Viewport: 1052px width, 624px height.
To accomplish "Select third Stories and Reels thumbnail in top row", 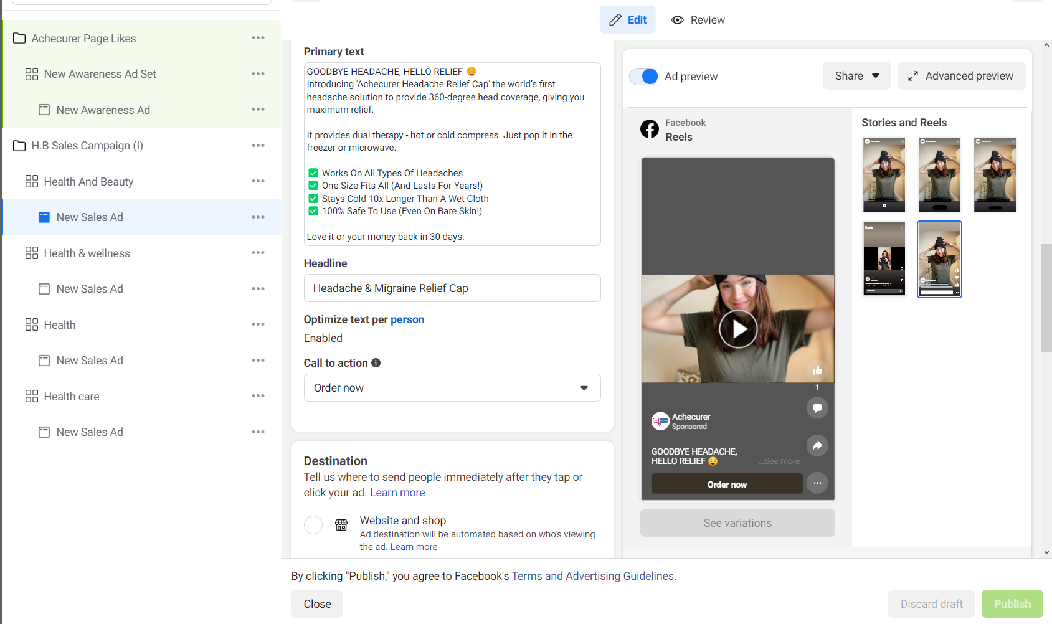I will pos(995,175).
